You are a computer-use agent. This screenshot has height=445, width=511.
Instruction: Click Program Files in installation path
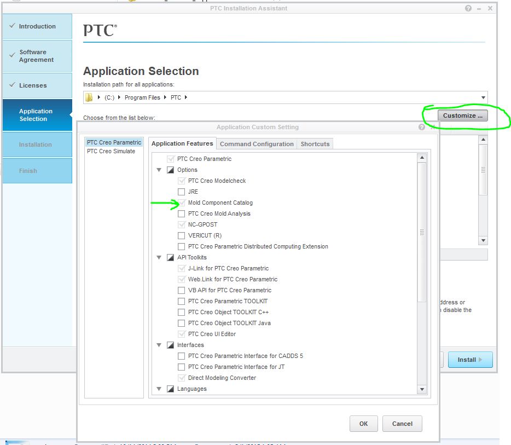(142, 97)
